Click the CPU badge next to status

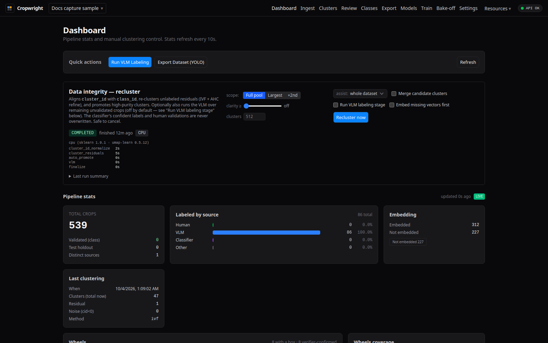point(142,133)
